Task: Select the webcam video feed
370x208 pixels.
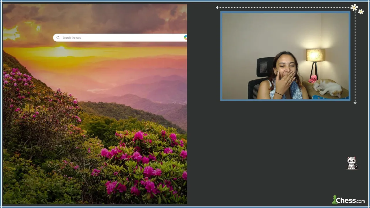Action: tap(285, 56)
